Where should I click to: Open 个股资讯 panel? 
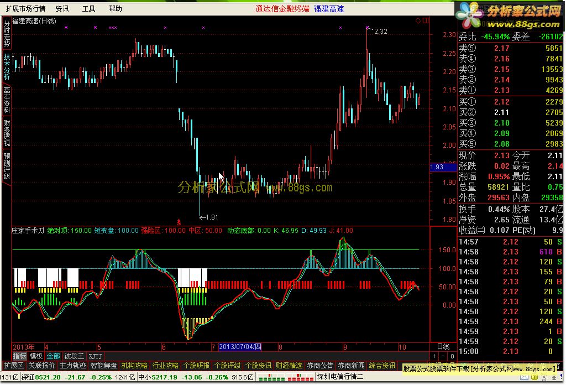pyautogui.click(x=259, y=366)
